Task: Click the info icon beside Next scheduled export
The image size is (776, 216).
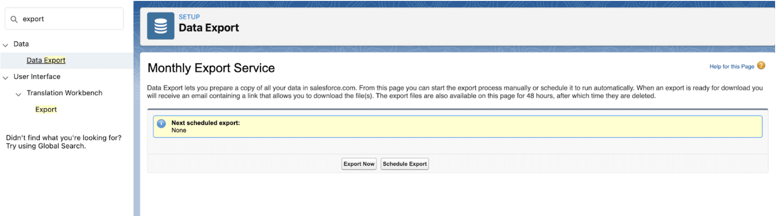Action: point(161,123)
